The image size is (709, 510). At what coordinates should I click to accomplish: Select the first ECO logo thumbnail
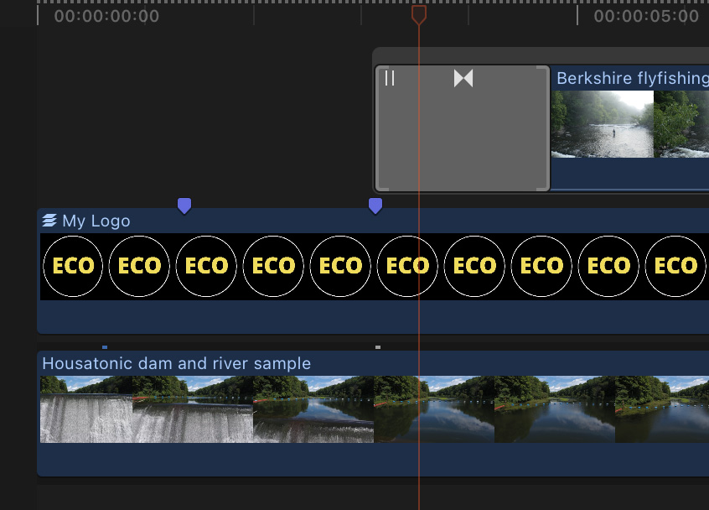click(x=73, y=266)
